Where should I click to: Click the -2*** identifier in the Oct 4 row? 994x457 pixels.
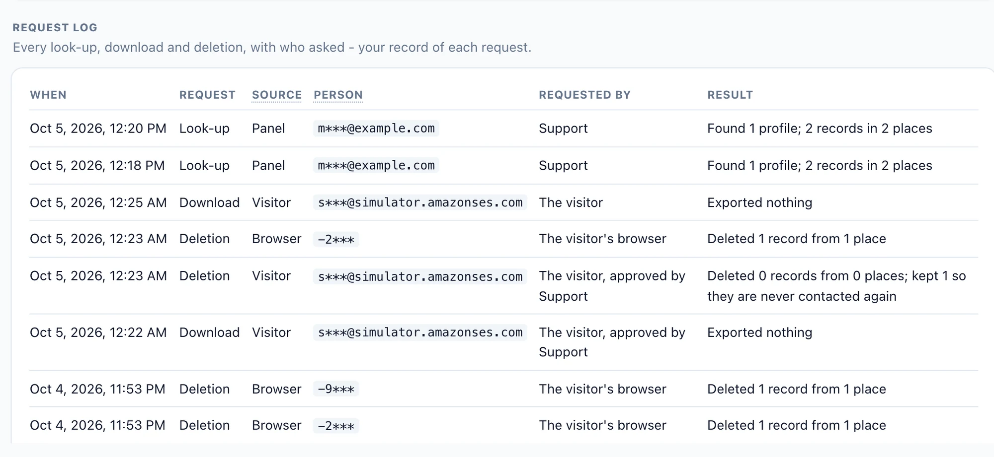pyautogui.click(x=336, y=426)
